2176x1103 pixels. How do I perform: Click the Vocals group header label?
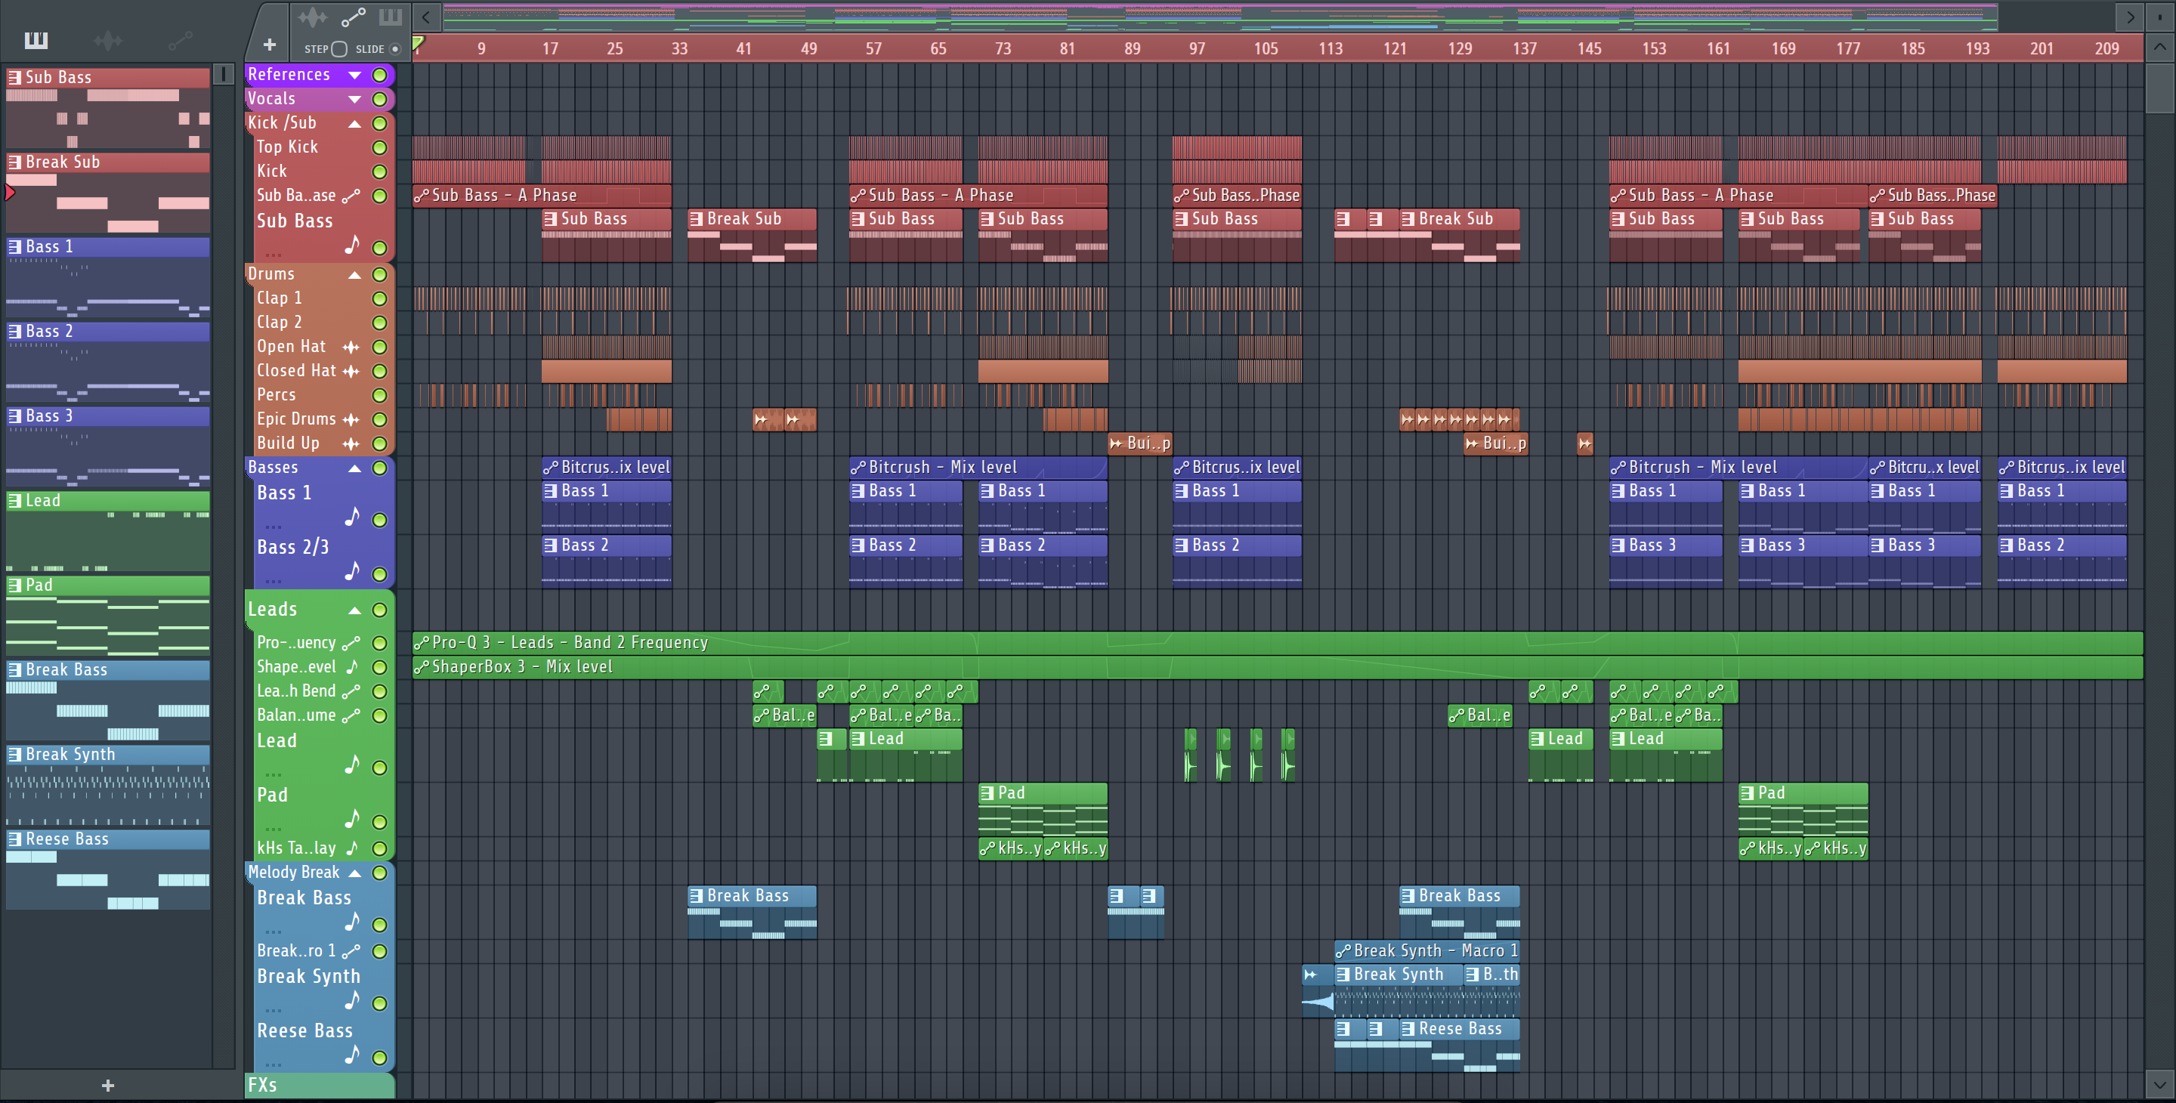271,99
